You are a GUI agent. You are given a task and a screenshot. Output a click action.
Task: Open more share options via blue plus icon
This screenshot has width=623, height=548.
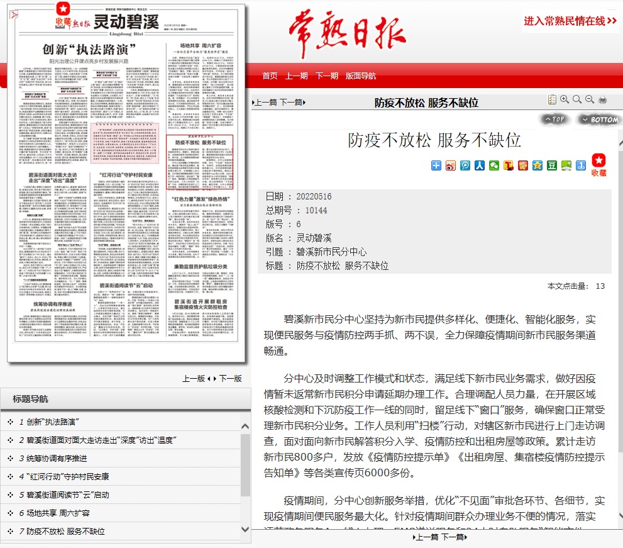[x=436, y=165]
